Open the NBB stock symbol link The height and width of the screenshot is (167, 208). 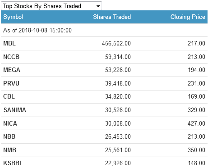click(x=9, y=136)
